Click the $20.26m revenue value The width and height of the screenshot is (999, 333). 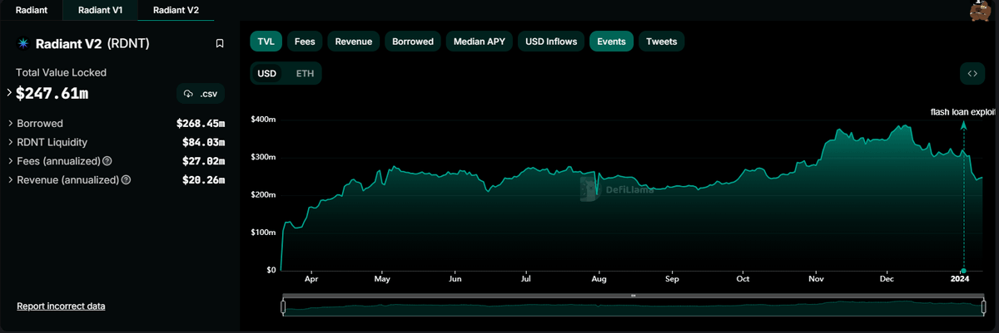click(x=204, y=179)
